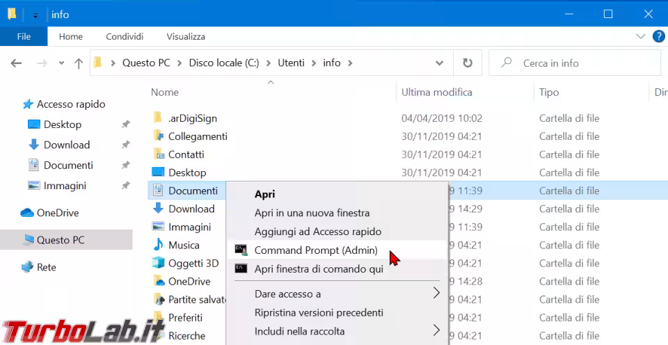Open the File ribbon tab

click(x=24, y=37)
